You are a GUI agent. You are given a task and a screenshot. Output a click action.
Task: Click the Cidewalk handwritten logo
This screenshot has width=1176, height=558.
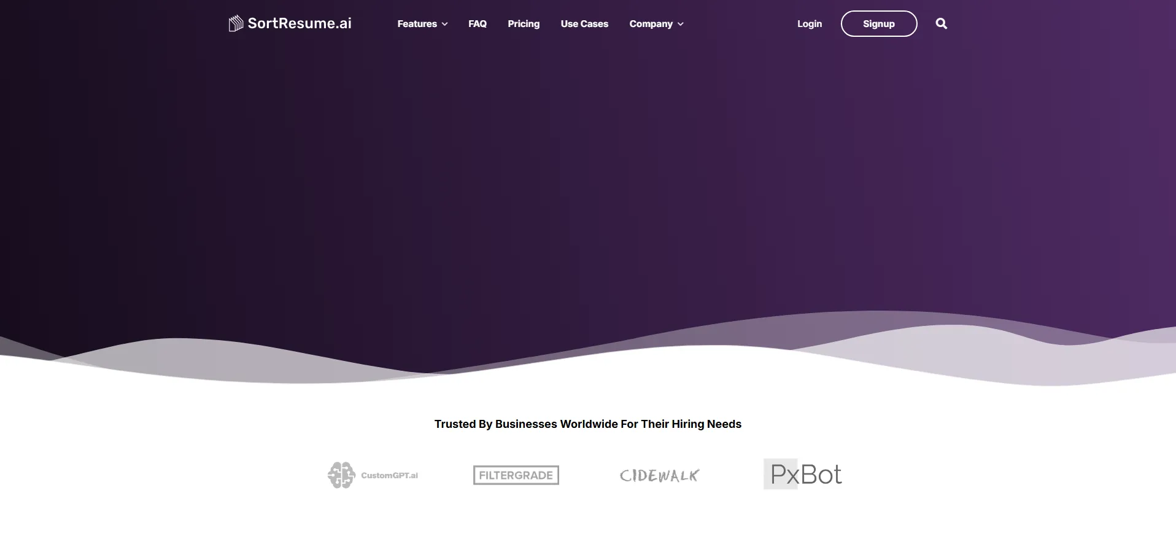coord(659,476)
